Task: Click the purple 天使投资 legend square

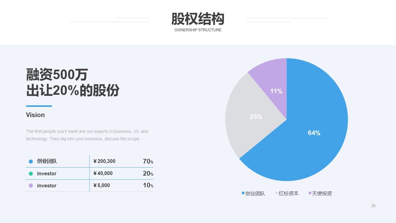Action: (310, 193)
